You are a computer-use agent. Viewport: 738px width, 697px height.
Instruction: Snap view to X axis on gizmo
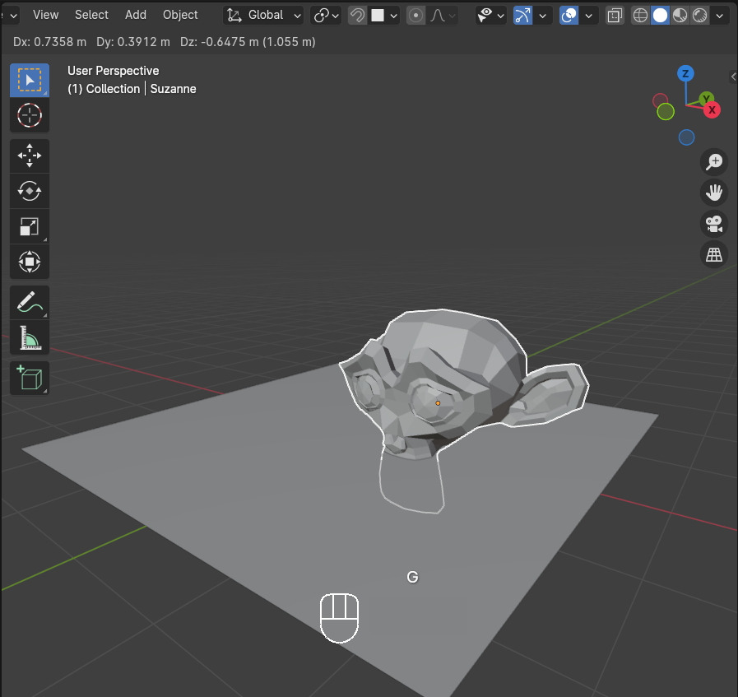pos(712,110)
